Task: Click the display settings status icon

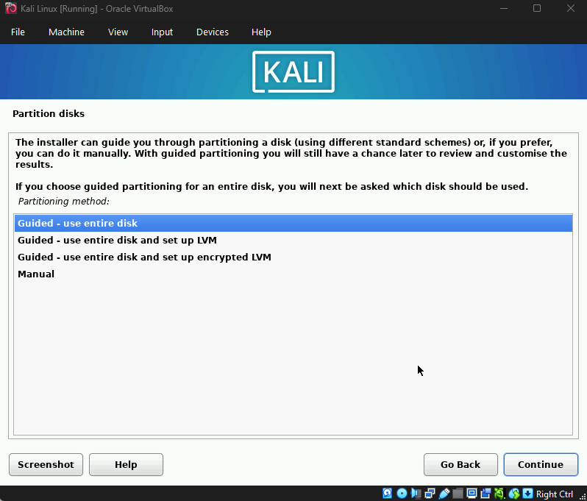Action: point(472,494)
